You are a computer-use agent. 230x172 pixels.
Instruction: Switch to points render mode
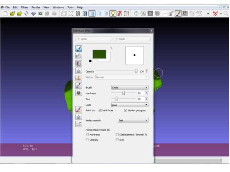click(71, 14)
